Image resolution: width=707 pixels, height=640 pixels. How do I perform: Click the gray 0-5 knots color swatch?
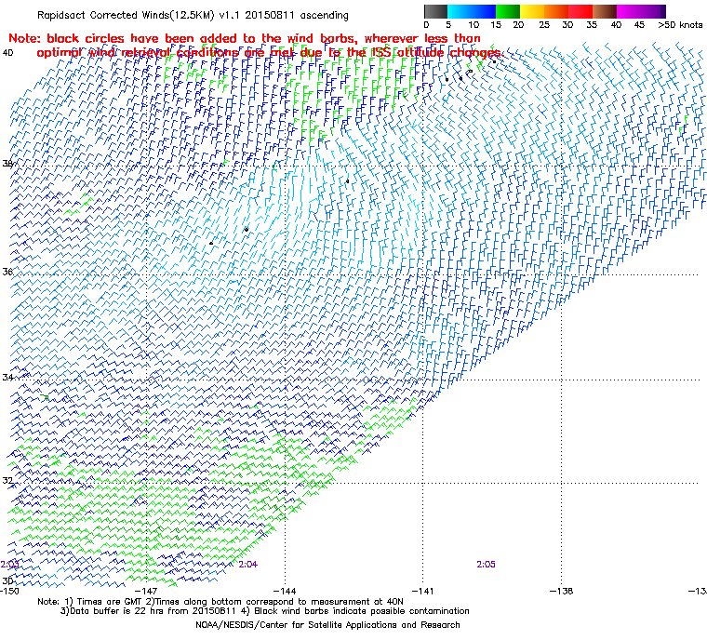[435, 11]
